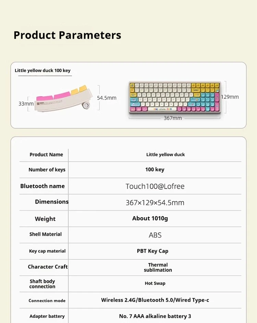
Task: Select the Connection mode row label
Action: [47, 301]
